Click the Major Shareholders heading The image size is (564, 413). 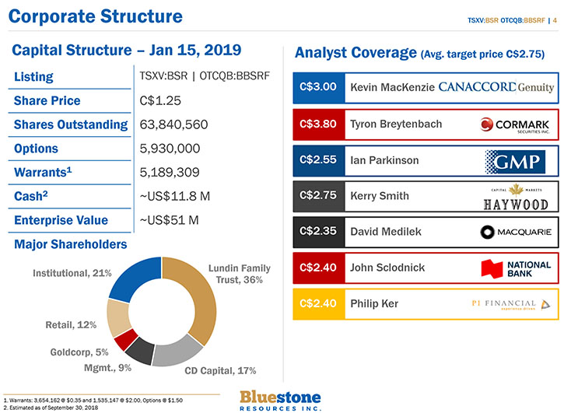coord(71,245)
